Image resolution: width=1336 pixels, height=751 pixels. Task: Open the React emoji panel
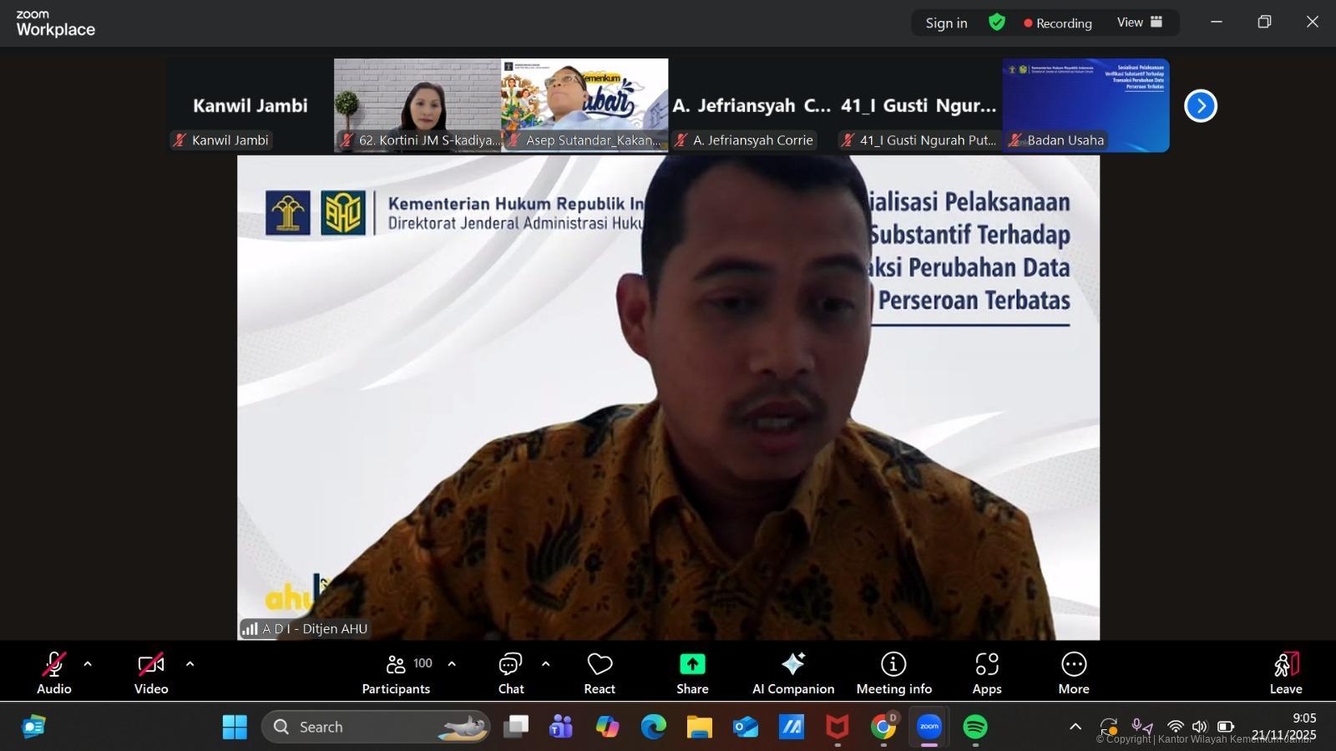click(599, 672)
